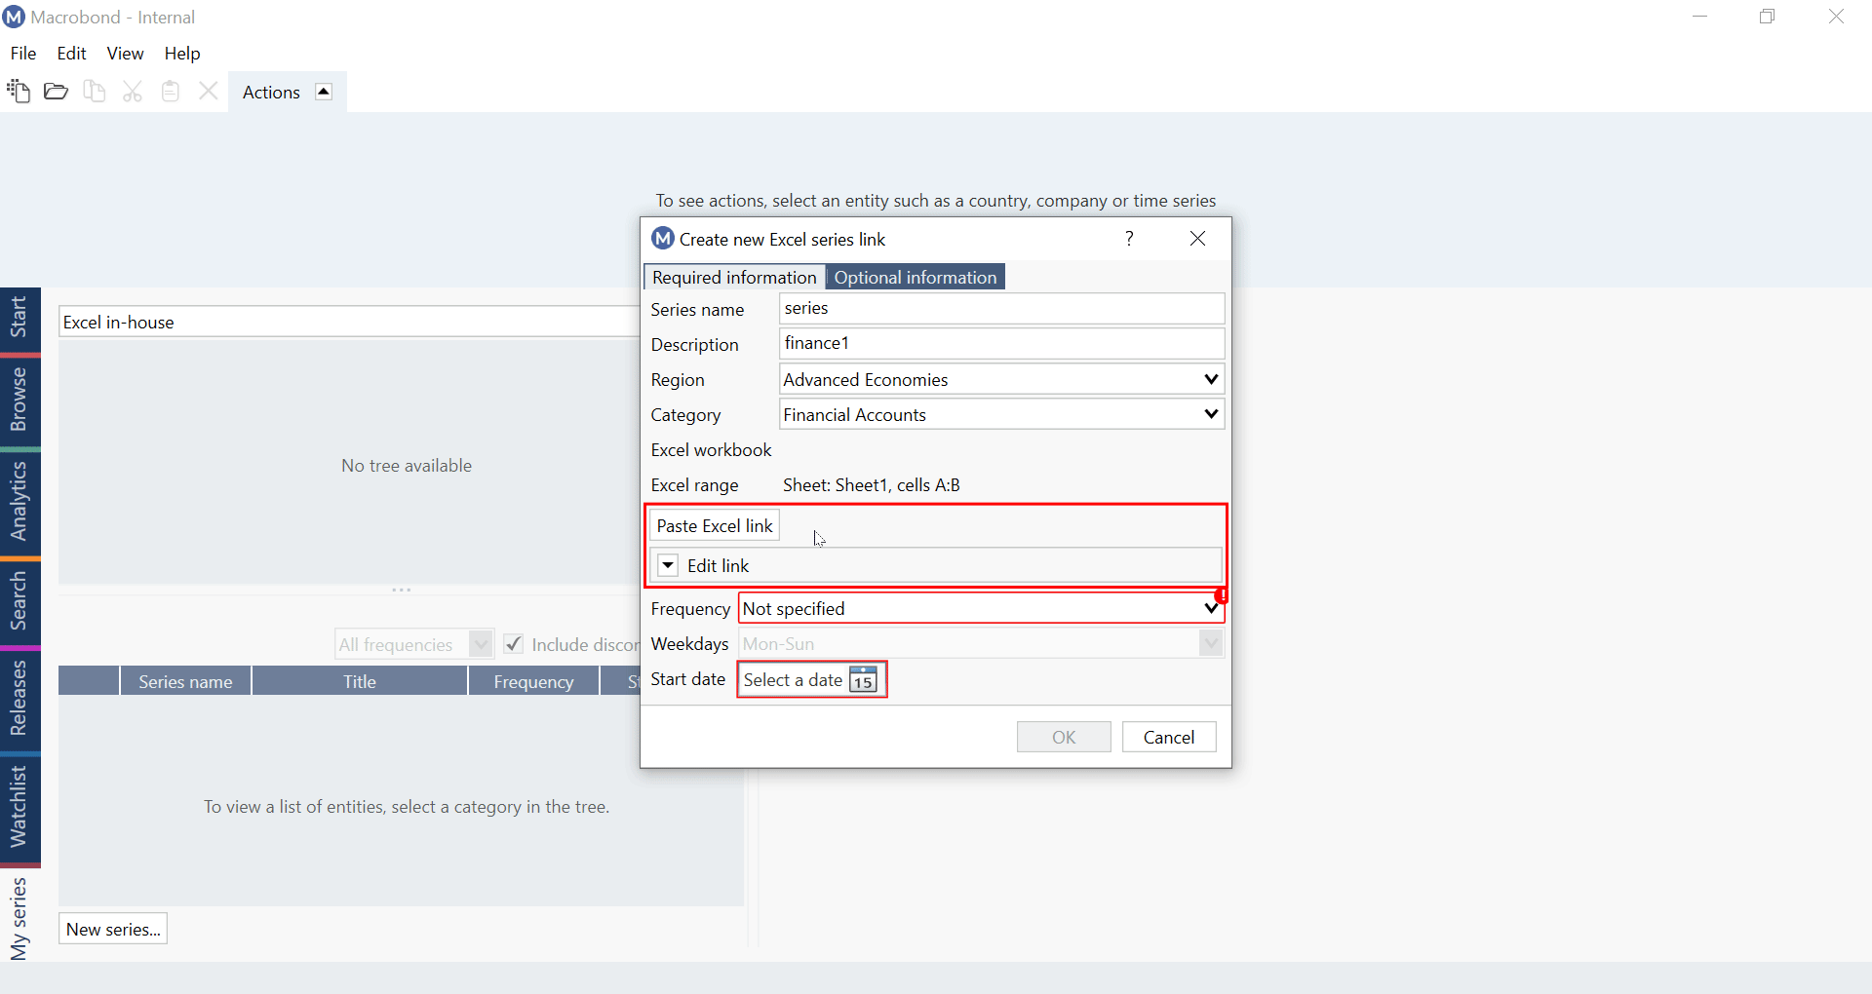Open the Weekdays dropdown
This screenshot has height=994, width=1872.
1211,643
